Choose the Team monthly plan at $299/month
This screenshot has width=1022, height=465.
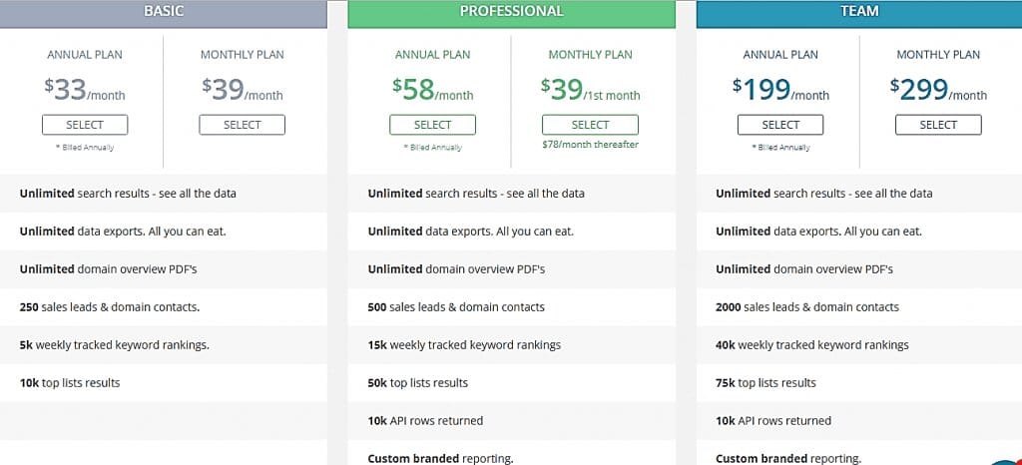click(938, 125)
